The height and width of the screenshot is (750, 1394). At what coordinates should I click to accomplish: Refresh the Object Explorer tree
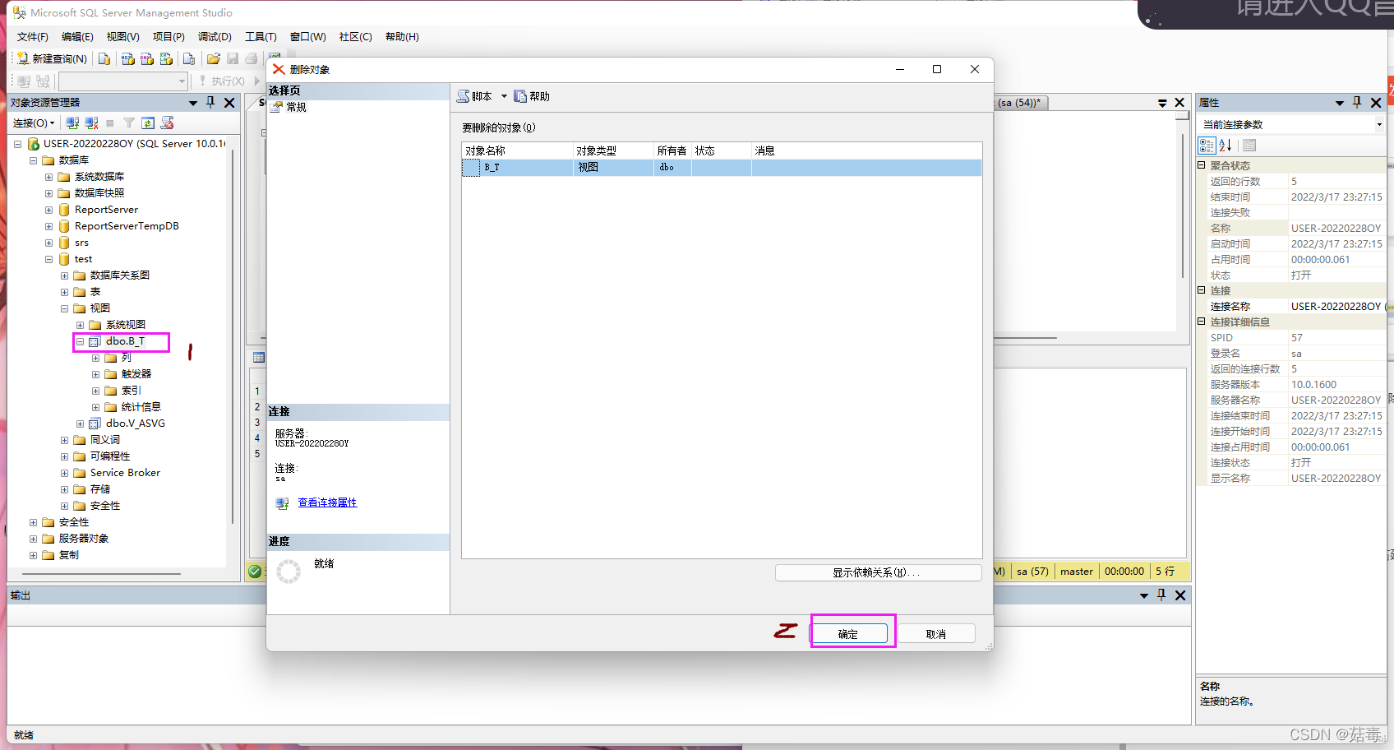tap(148, 123)
